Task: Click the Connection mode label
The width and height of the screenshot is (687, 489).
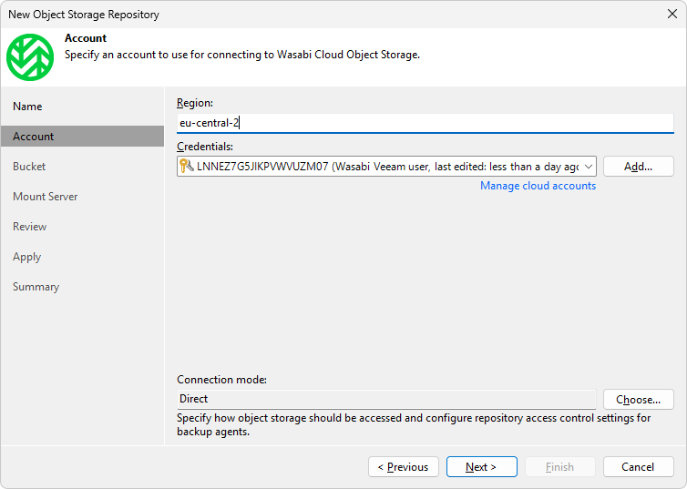Action: (x=221, y=380)
